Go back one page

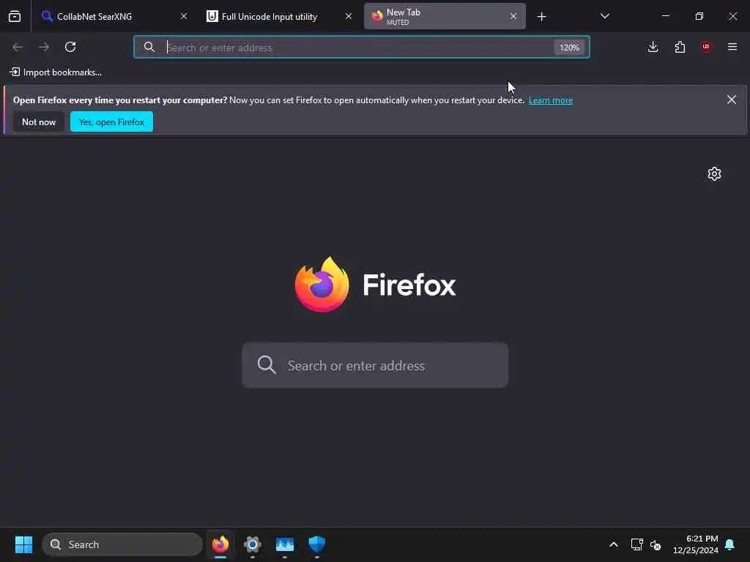pyautogui.click(x=18, y=47)
